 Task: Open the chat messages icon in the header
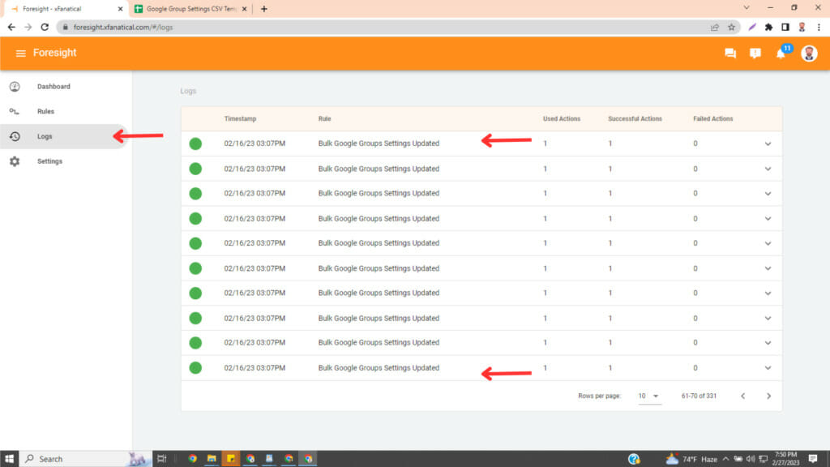point(729,54)
